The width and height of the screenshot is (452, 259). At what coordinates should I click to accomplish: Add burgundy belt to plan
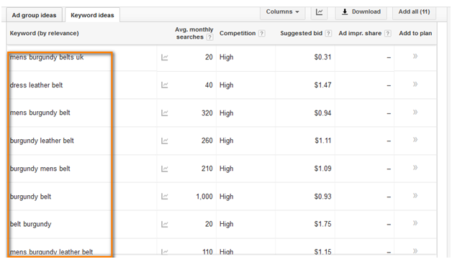[x=415, y=196]
